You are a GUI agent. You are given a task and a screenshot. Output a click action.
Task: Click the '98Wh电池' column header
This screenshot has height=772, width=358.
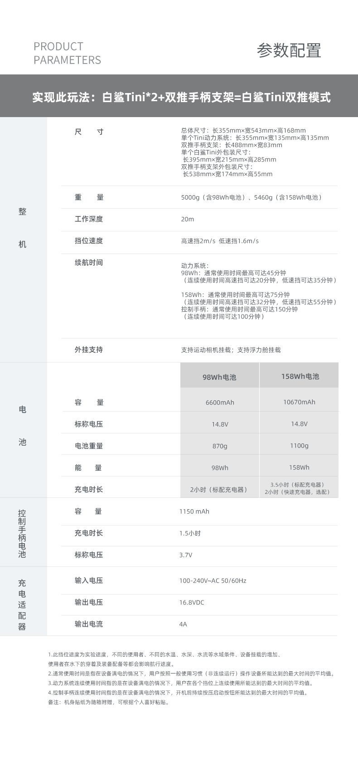tap(219, 377)
